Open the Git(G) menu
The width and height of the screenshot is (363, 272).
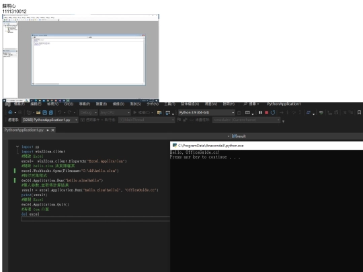pyautogui.click(x=69, y=104)
